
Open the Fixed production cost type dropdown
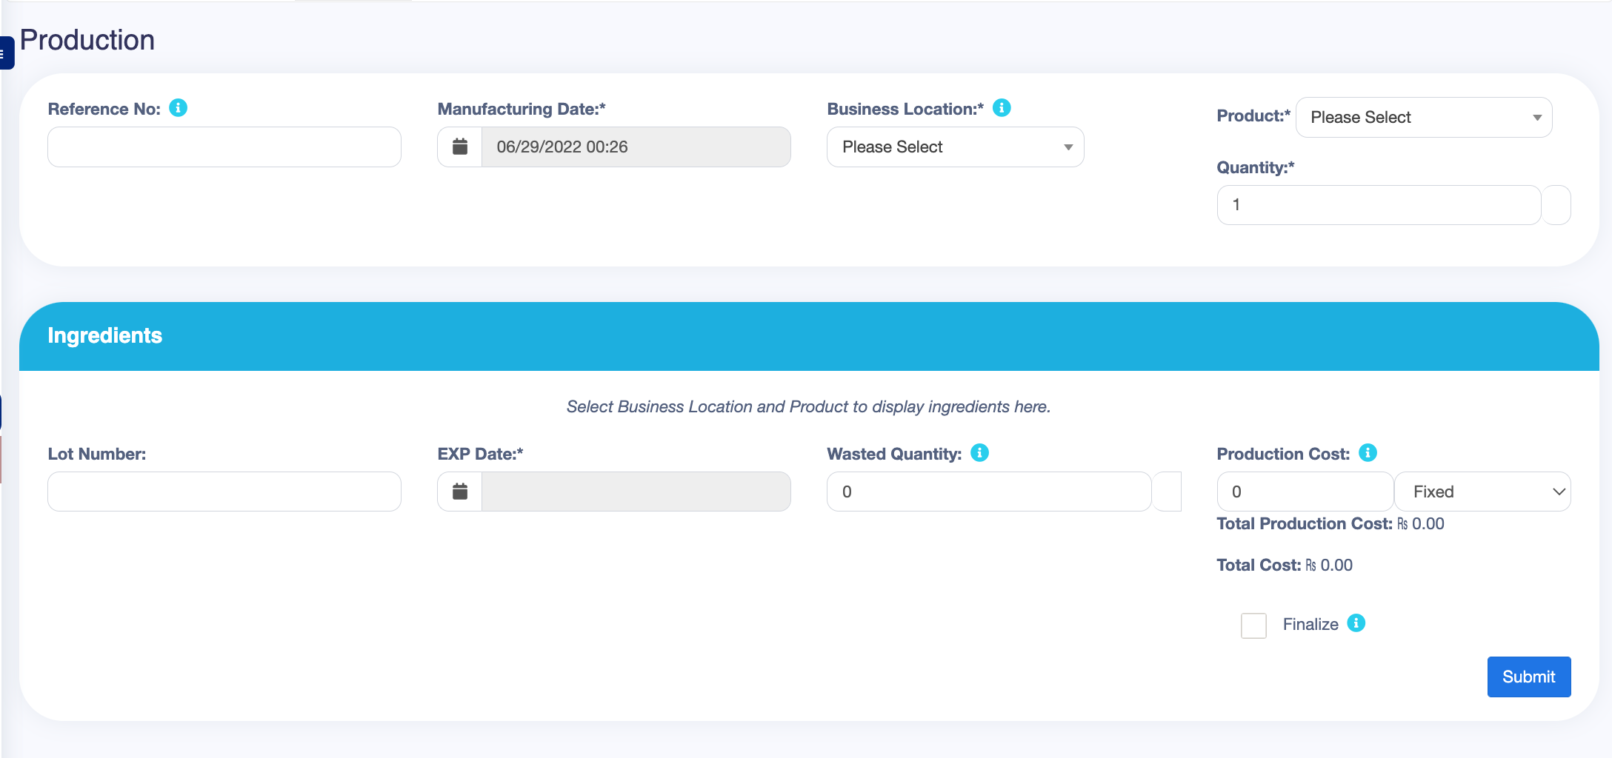coord(1482,491)
